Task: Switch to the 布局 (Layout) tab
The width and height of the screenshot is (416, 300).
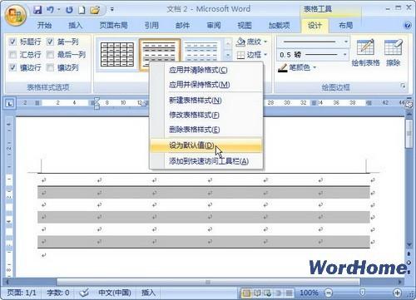Action: coord(346,26)
